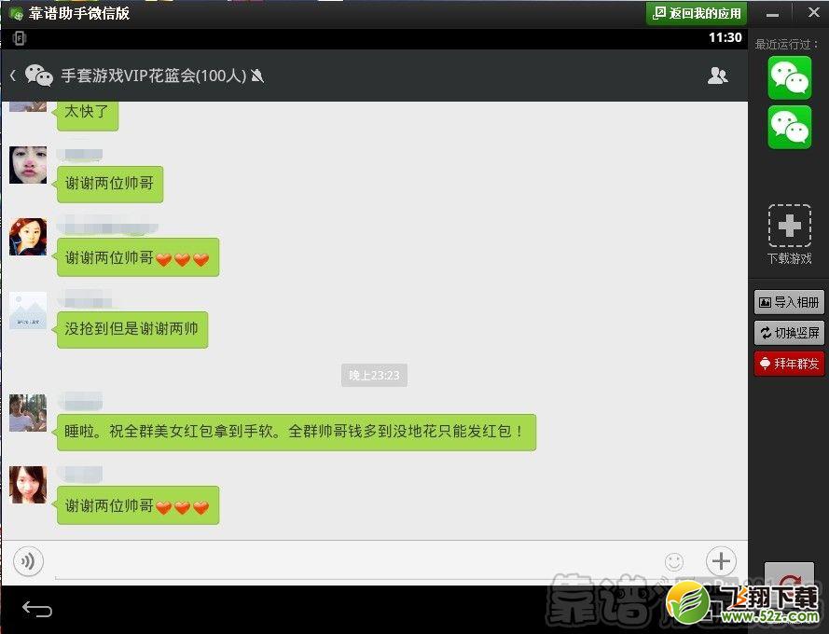Open the emoji smiley picker
This screenshot has width=829, height=634.
pos(674,561)
